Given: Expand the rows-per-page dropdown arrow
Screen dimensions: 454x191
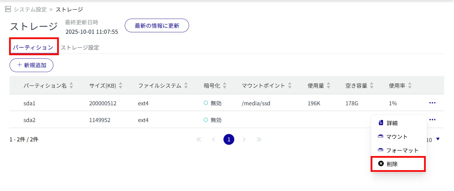Looking at the screenshot, I should (x=438, y=139).
